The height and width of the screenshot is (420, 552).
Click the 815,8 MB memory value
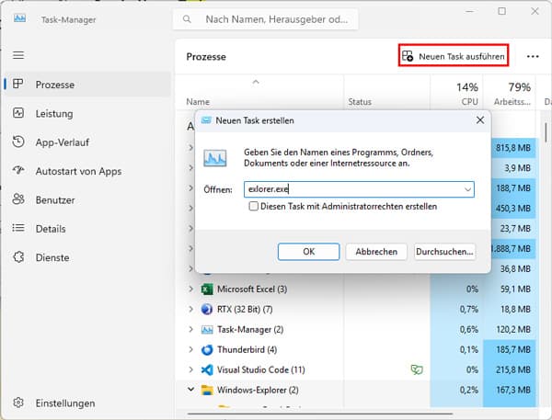pos(513,148)
